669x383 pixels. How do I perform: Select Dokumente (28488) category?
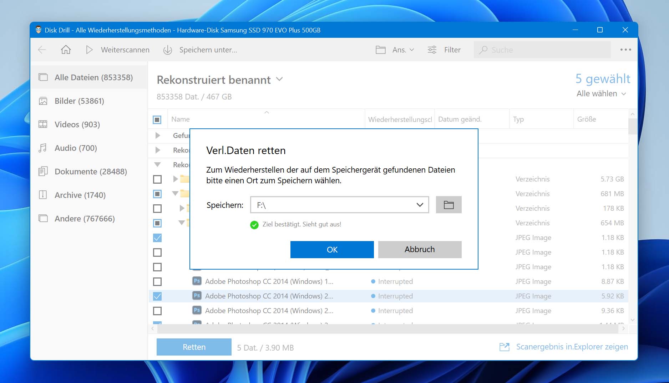coord(89,172)
